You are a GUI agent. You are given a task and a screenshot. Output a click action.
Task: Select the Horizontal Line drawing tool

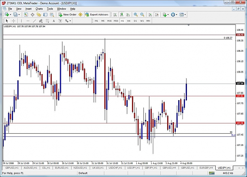(28, 21)
